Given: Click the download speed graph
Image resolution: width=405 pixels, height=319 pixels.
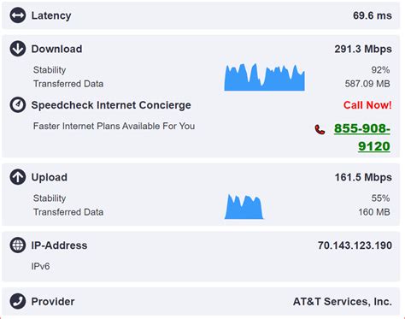Looking at the screenshot, I should pos(265,77).
